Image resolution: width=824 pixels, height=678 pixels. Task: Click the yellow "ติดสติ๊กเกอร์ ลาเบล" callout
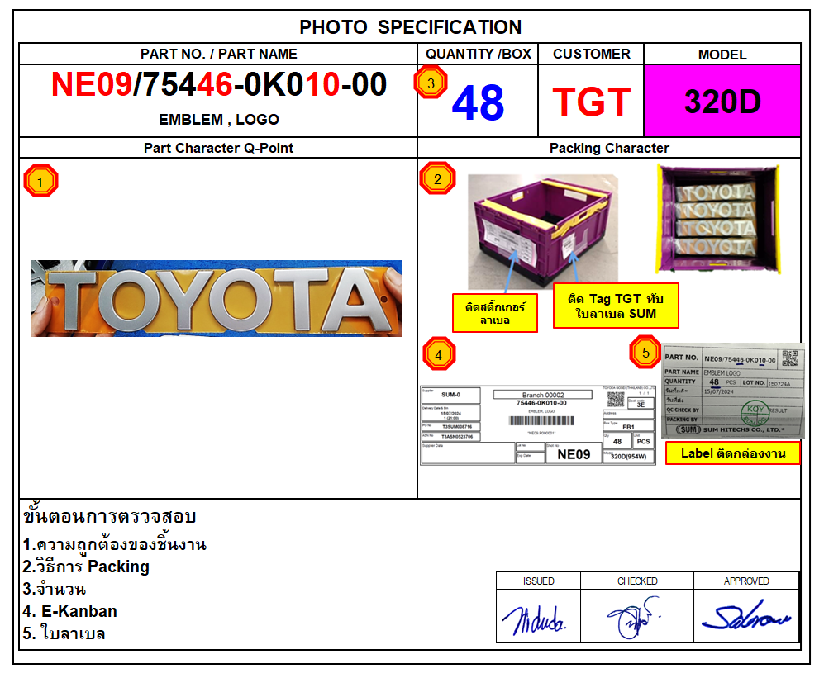(495, 313)
